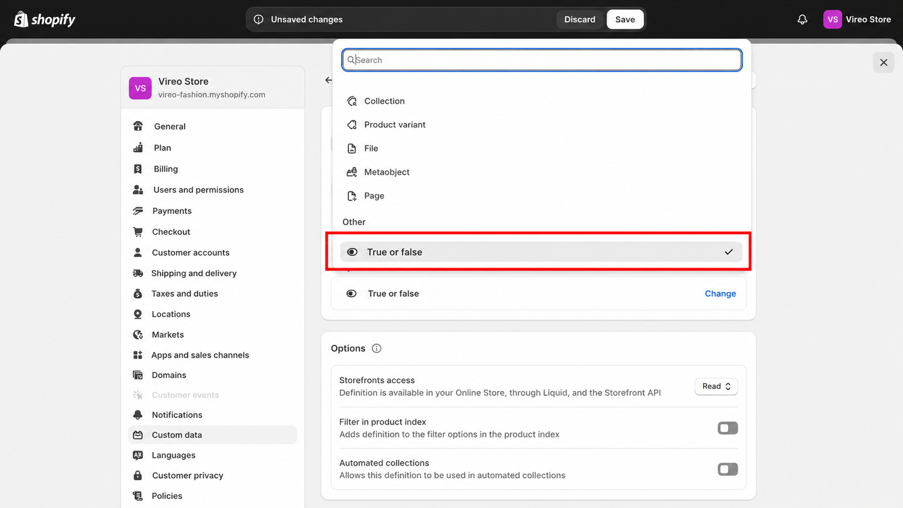Click the unsaved changes alert icon
Image resolution: width=903 pixels, height=508 pixels.
coord(258,19)
